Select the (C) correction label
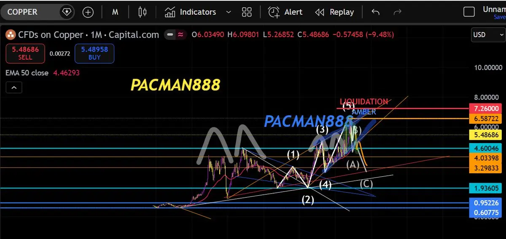 (x=366, y=183)
